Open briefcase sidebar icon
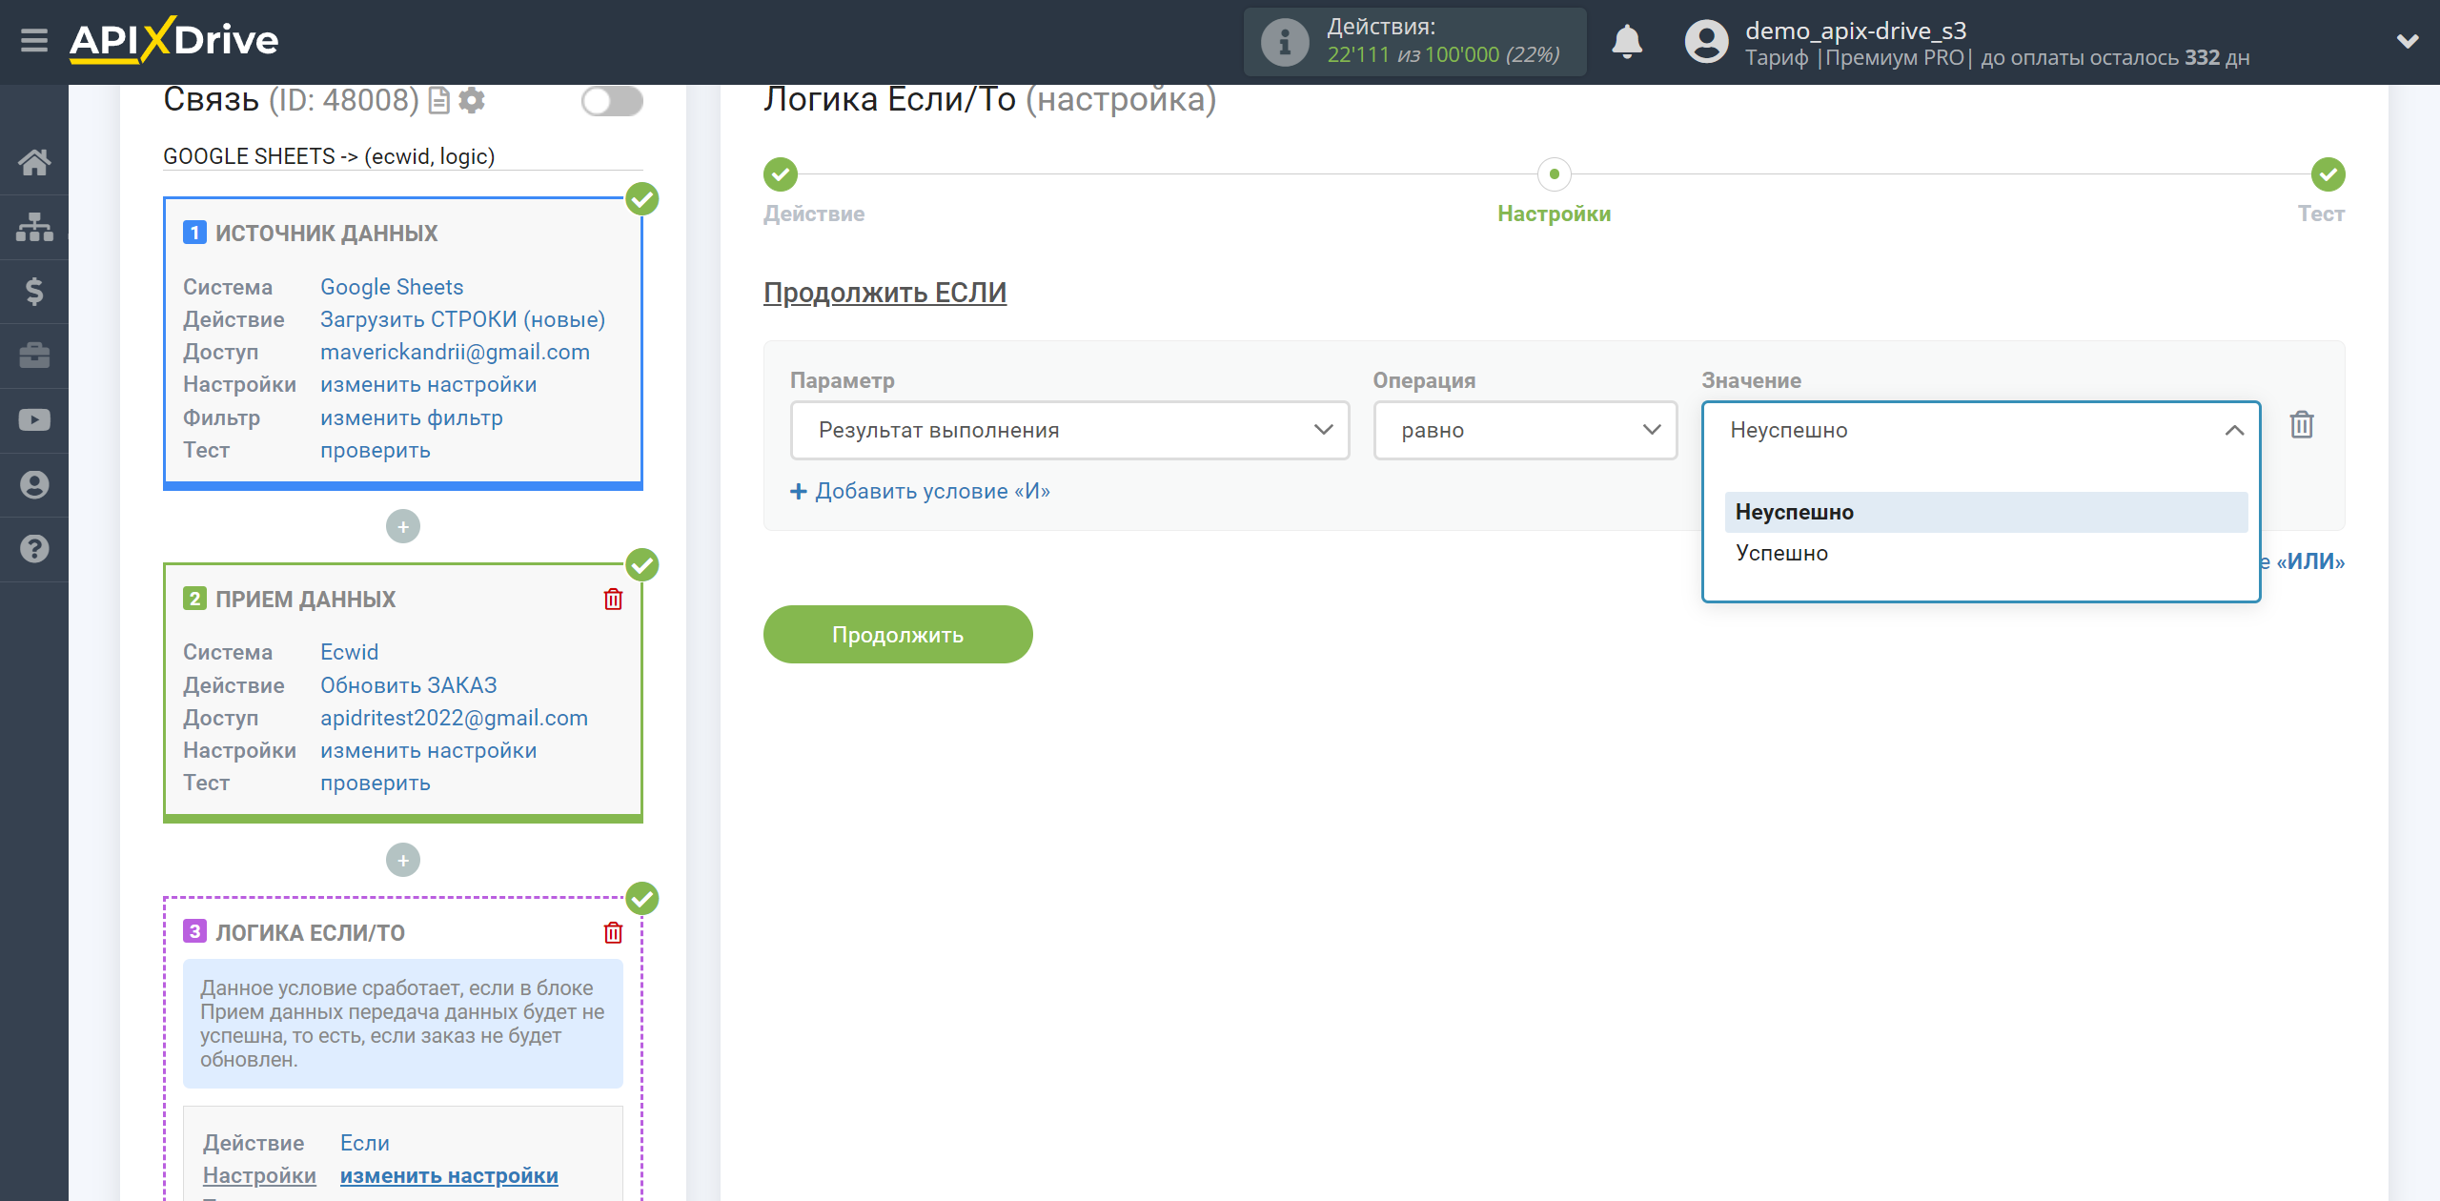This screenshot has height=1201, width=2440. (34, 356)
